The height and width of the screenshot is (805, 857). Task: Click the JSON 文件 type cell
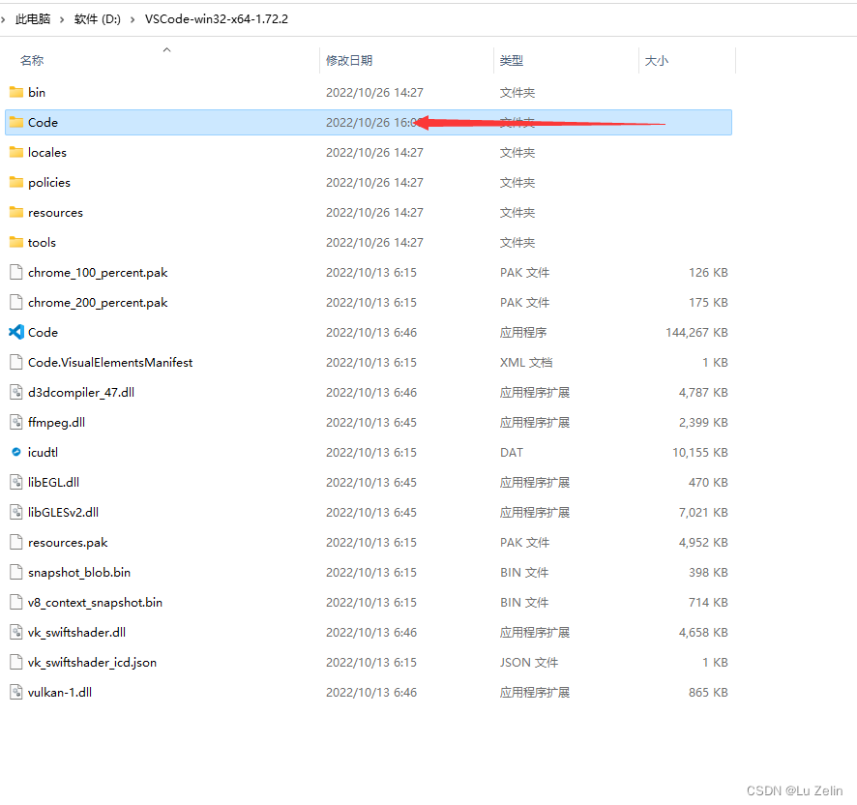tap(528, 663)
